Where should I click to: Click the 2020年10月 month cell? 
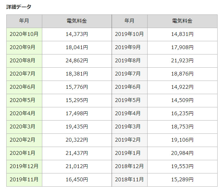coord(24,34)
